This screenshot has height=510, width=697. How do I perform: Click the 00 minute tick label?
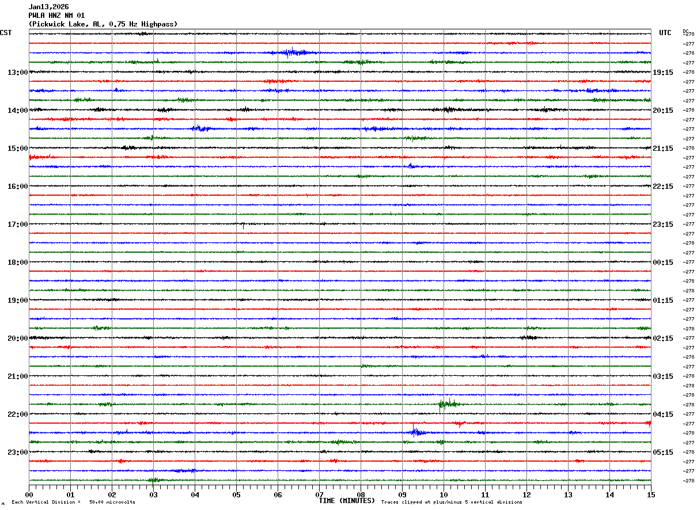pos(29,494)
